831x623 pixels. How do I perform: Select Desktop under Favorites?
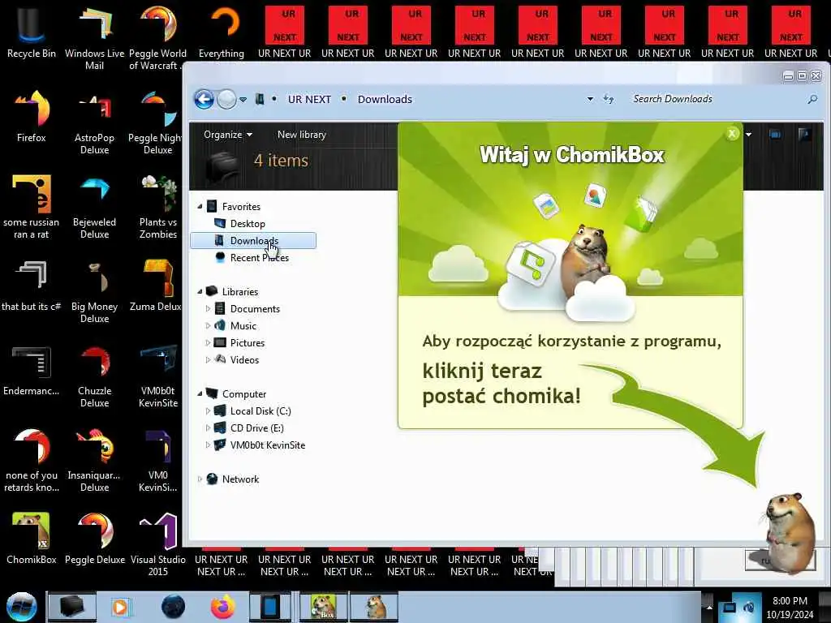coord(248,224)
